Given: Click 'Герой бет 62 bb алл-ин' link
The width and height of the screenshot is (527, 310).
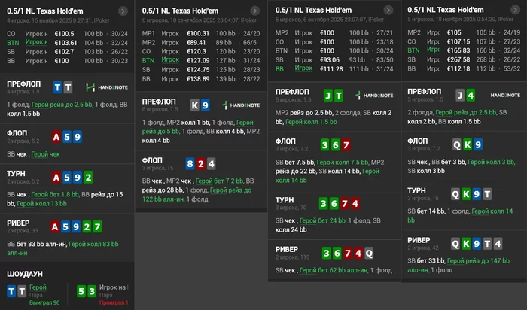Looking at the screenshot, I should point(334,270).
